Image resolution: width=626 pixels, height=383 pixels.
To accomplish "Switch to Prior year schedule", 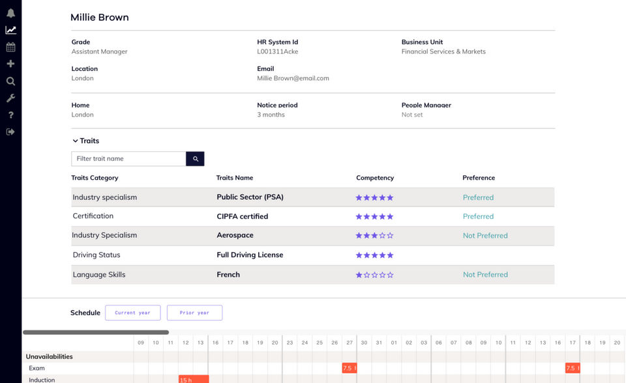I will pos(194,313).
